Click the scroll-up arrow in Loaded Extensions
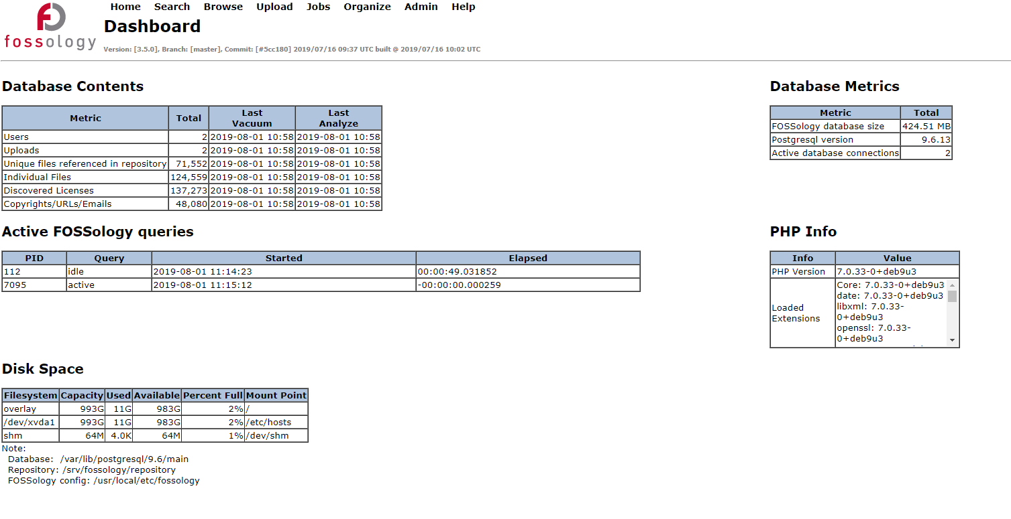This screenshot has height=519, width=1011. pos(953,285)
